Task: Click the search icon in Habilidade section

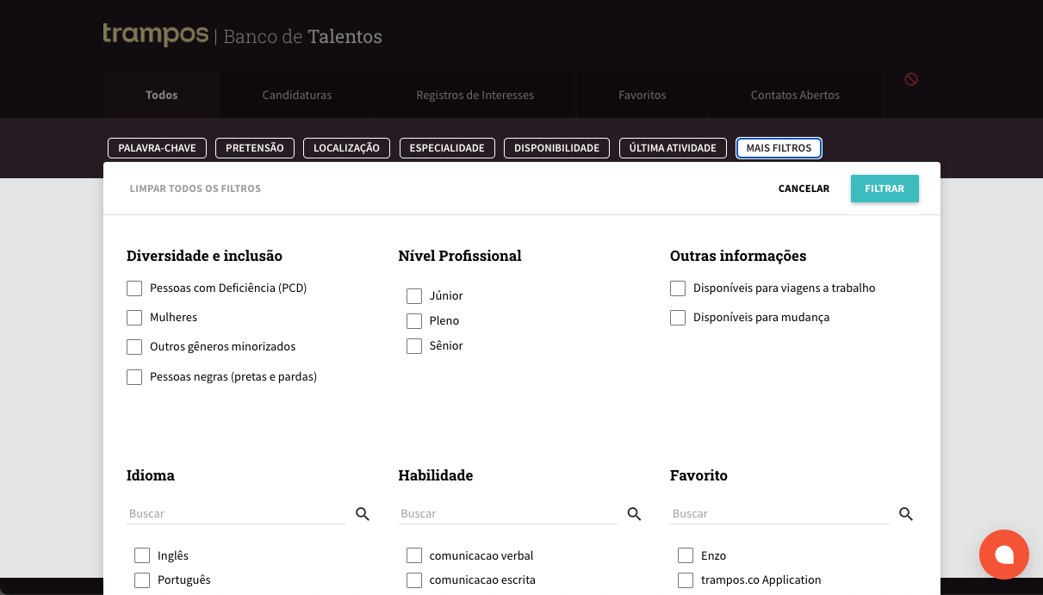Action: coord(634,514)
